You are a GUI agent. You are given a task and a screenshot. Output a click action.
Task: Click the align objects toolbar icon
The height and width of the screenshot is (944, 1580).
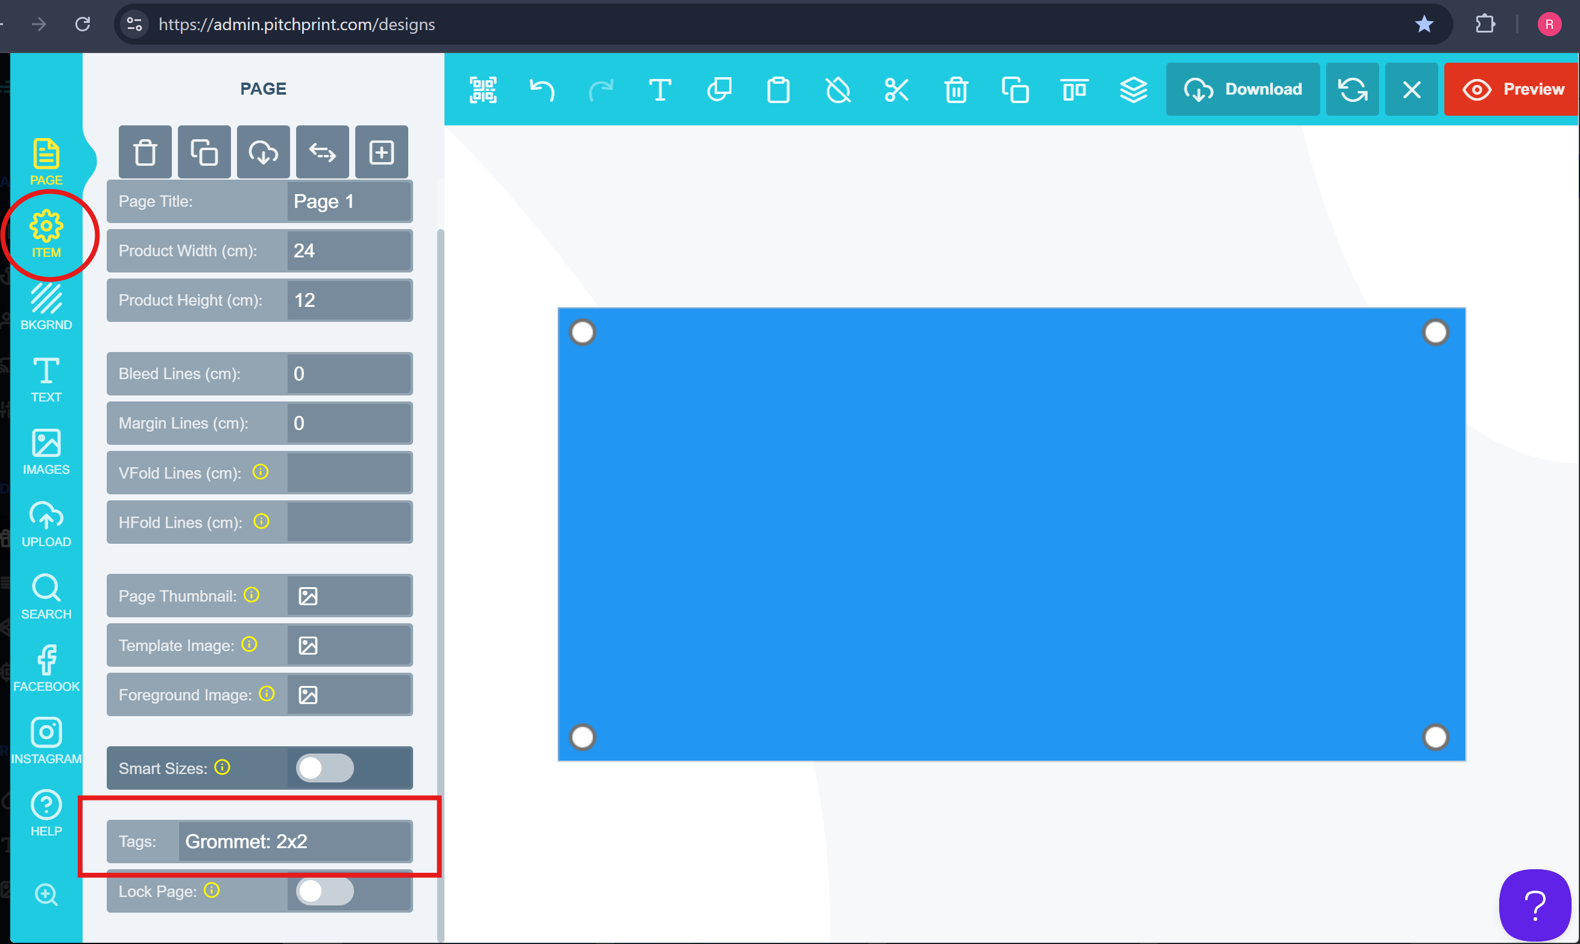pyautogui.click(x=1074, y=90)
